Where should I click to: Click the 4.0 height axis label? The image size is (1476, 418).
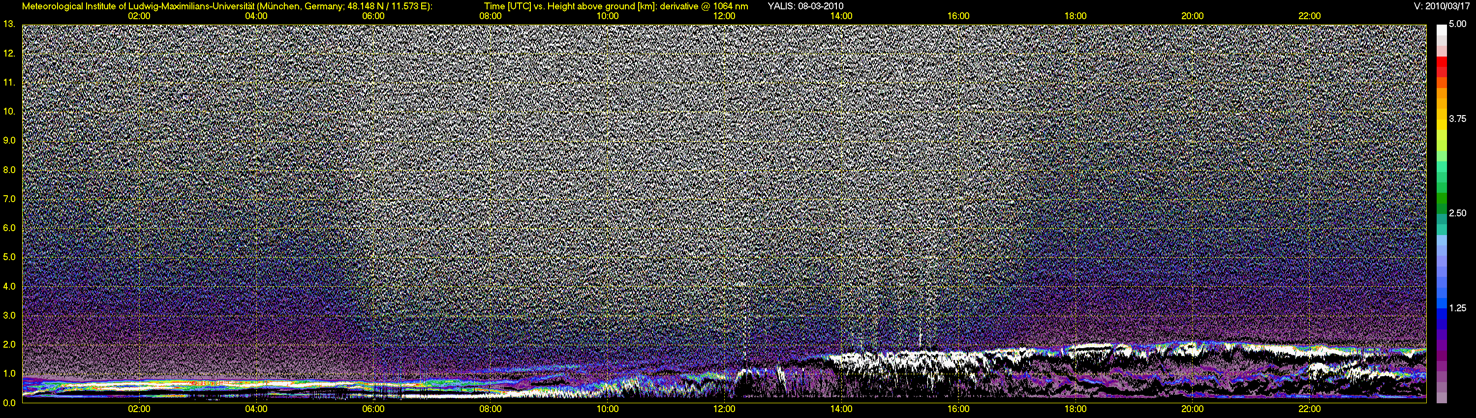pos(9,286)
